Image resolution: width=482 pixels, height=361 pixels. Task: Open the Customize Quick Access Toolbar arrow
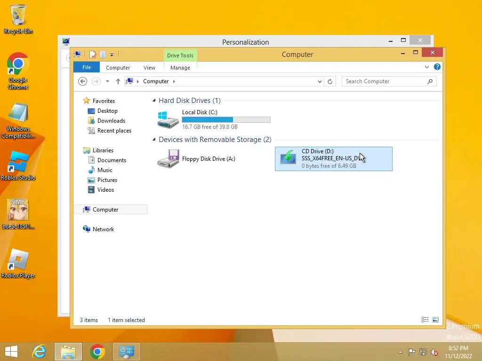[x=112, y=55]
